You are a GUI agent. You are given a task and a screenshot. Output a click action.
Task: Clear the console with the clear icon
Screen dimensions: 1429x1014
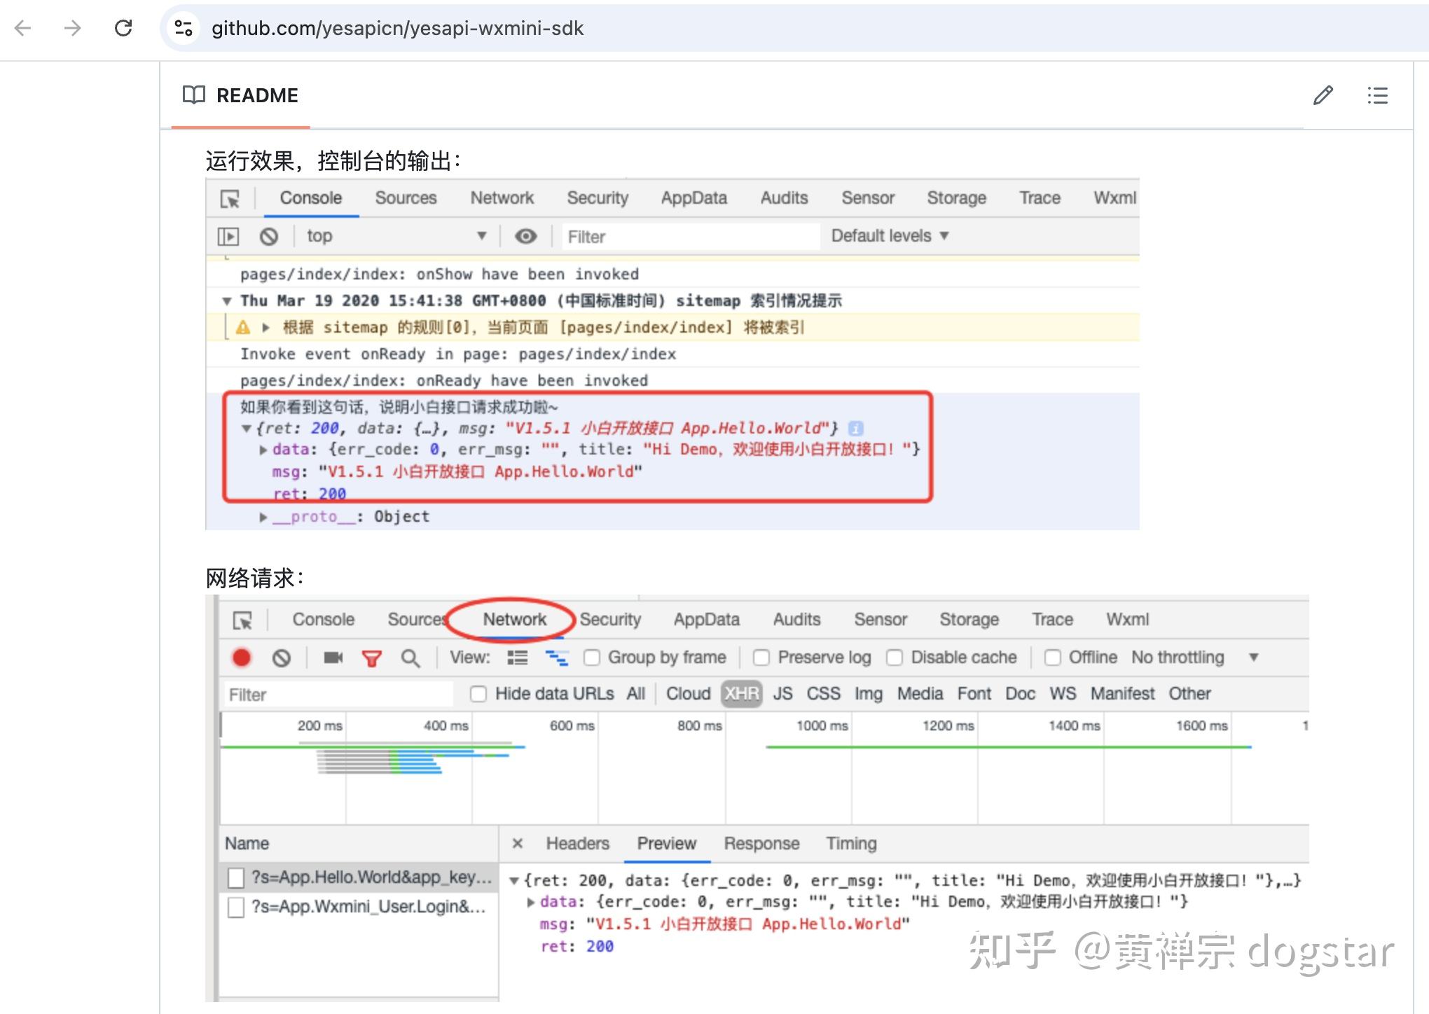[270, 236]
